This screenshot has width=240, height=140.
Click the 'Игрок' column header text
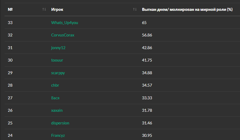57,10
